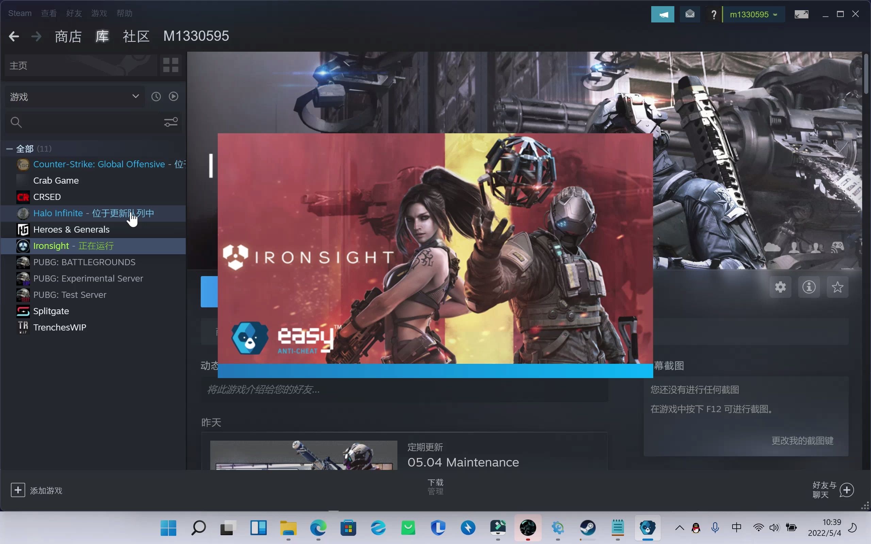The height and width of the screenshot is (544, 871).
Task: Switch to the 社区 tab
Action: (x=136, y=36)
